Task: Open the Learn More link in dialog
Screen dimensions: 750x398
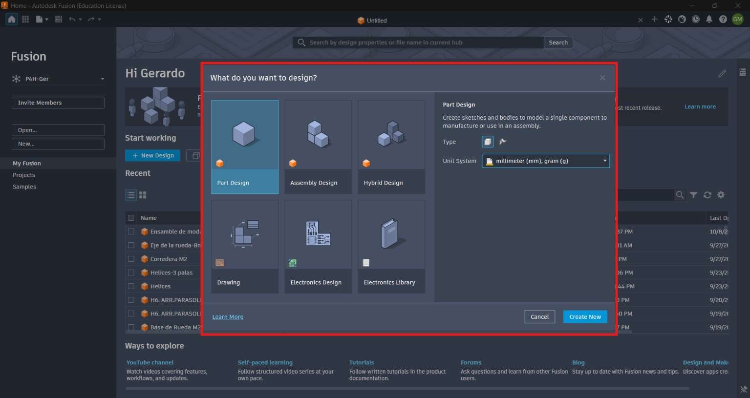Action: 228,317
